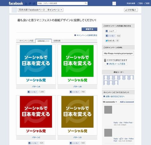Click the smartphone icon beside スマホでも参加できます
Screen dimensions: 151x145
105,60
